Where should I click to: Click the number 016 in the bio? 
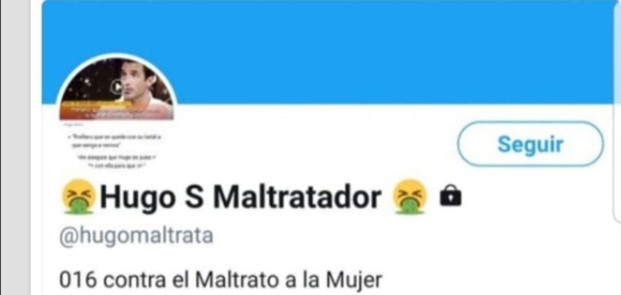click(x=78, y=280)
